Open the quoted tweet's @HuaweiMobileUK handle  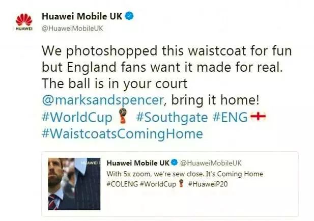point(211,163)
